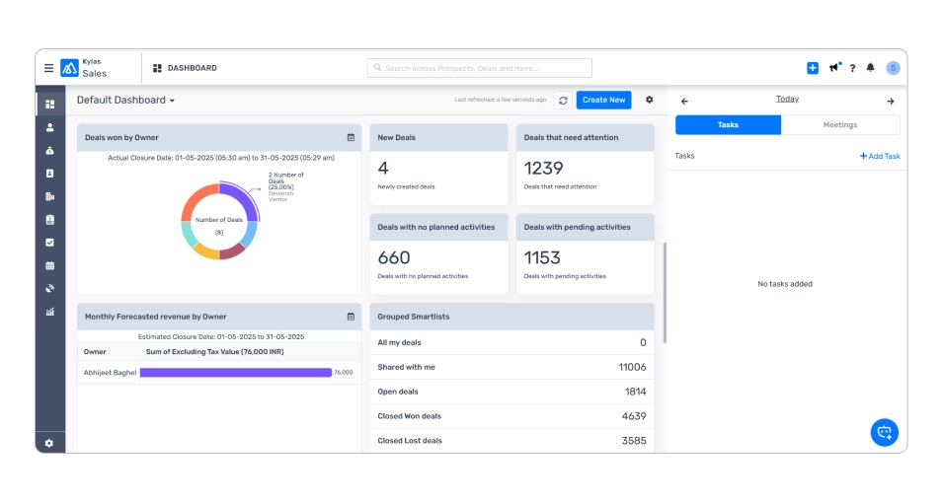Open the help question mark icon
The height and width of the screenshot is (502, 942).
point(852,68)
